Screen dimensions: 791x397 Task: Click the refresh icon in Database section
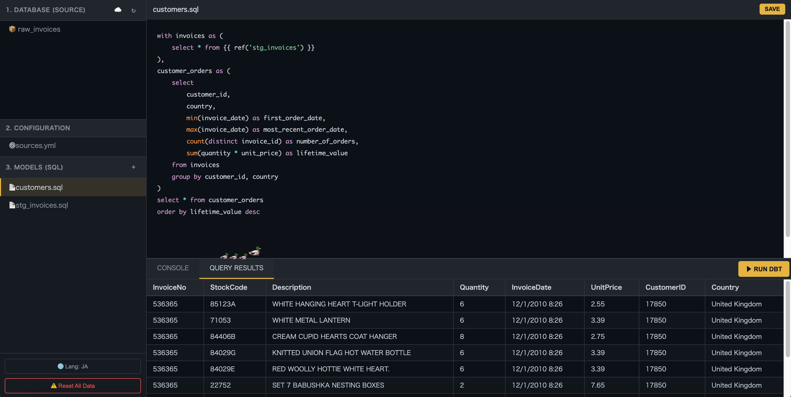coord(134,10)
